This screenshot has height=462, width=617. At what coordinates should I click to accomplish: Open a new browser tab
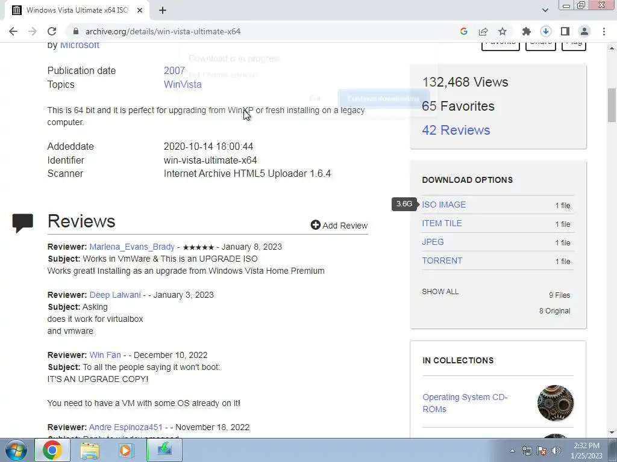click(163, 10)
